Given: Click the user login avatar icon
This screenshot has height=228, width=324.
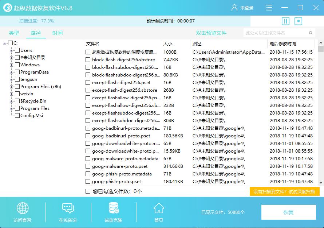Looking at the screenshot, I should 234,8.
